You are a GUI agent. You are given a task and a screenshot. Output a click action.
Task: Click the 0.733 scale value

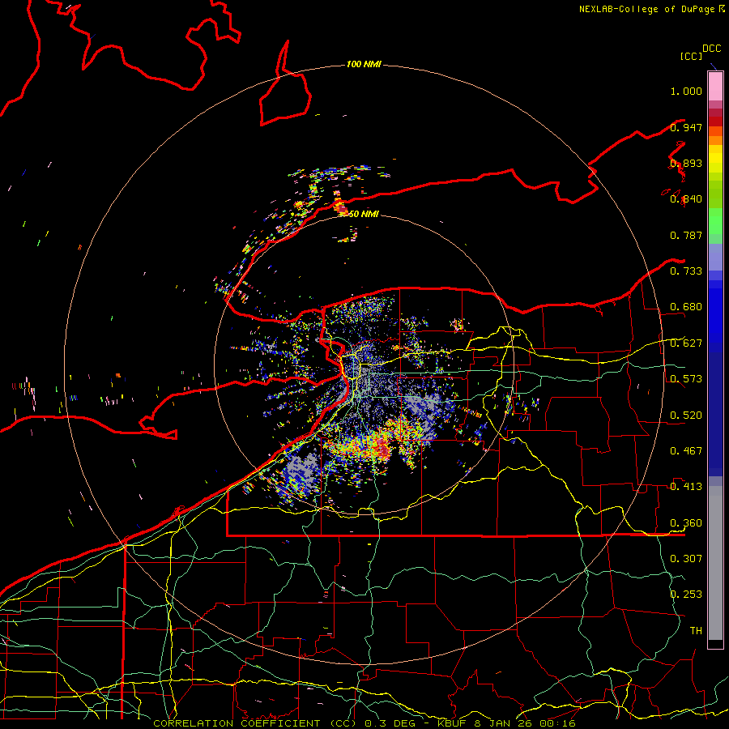(686, 271)
